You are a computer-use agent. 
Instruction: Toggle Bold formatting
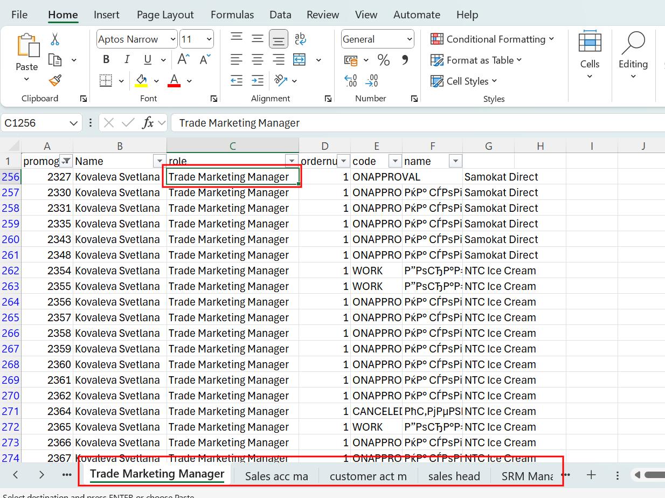pyautogui.click(x=106, y=60)
